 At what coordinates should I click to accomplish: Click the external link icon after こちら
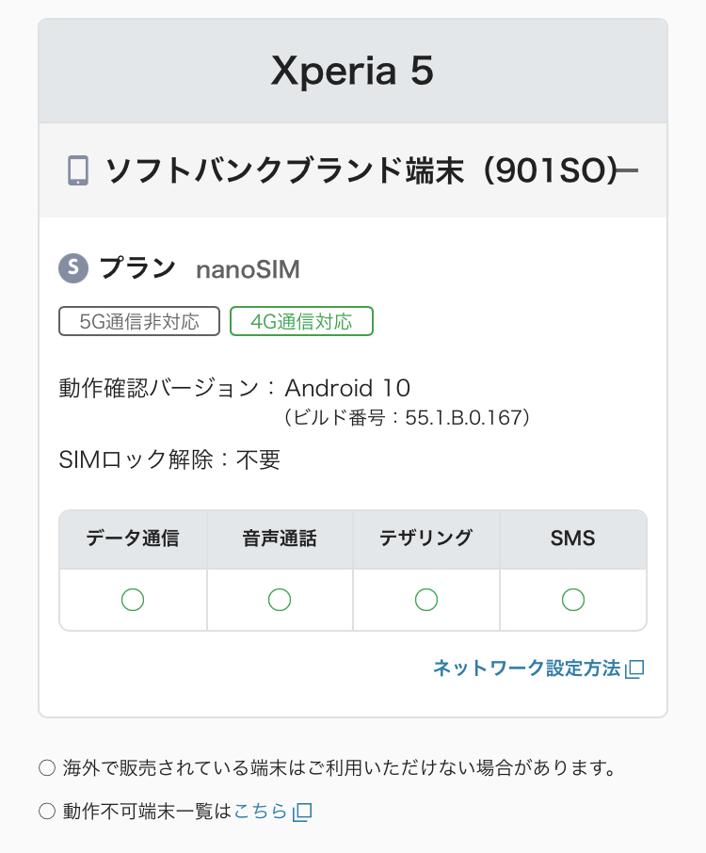point(302,812)
